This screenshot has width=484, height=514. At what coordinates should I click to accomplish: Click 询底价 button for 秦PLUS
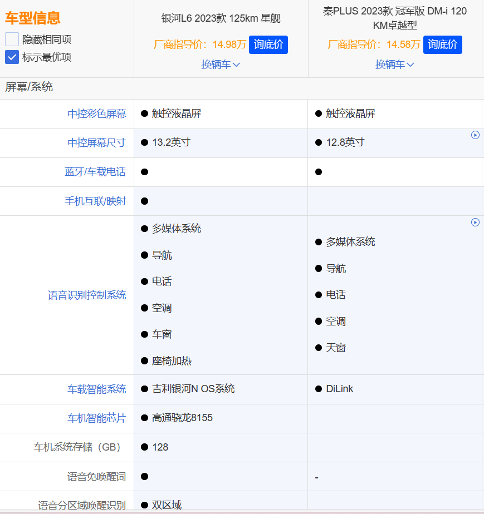[x=443, y=45]
